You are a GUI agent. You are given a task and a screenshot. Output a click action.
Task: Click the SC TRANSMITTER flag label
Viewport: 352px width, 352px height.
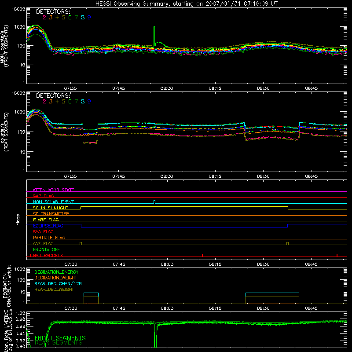coord(51,213)
